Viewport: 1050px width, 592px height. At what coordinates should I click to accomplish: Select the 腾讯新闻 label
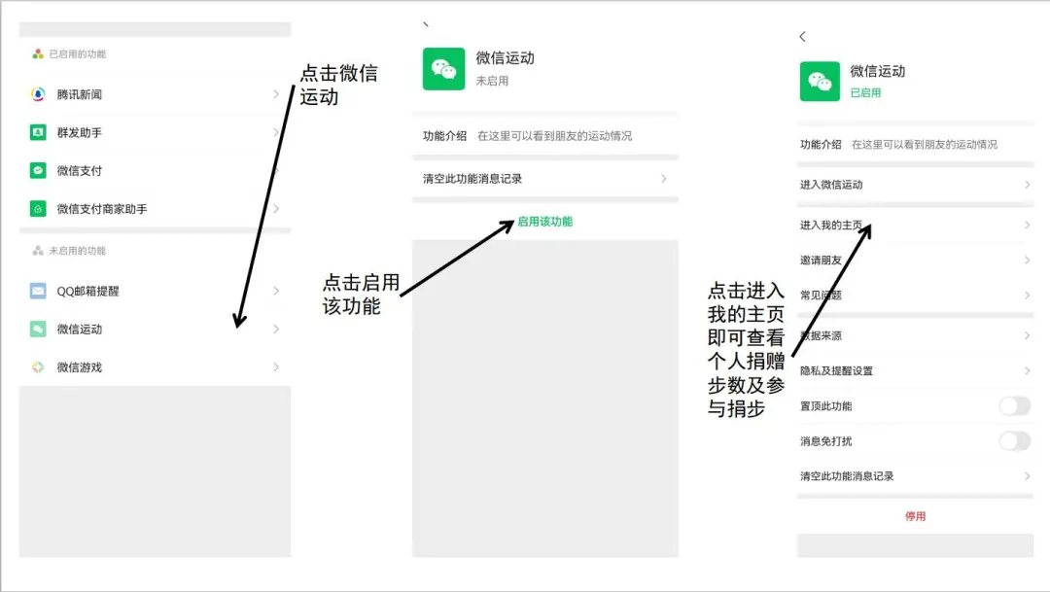pos(79,94)
